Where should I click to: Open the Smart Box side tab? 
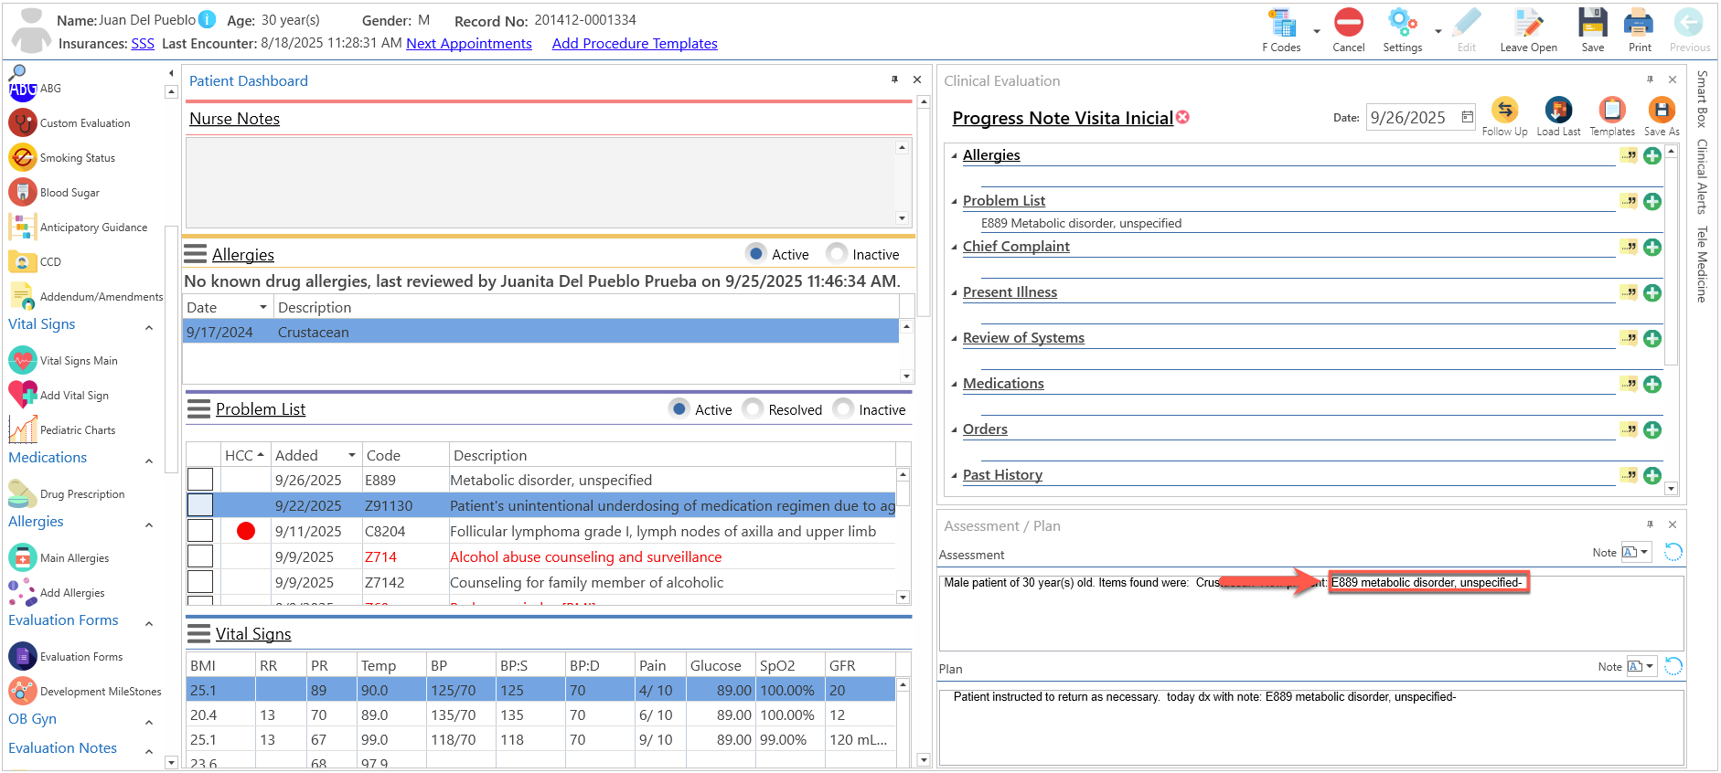click(1702, 99)
